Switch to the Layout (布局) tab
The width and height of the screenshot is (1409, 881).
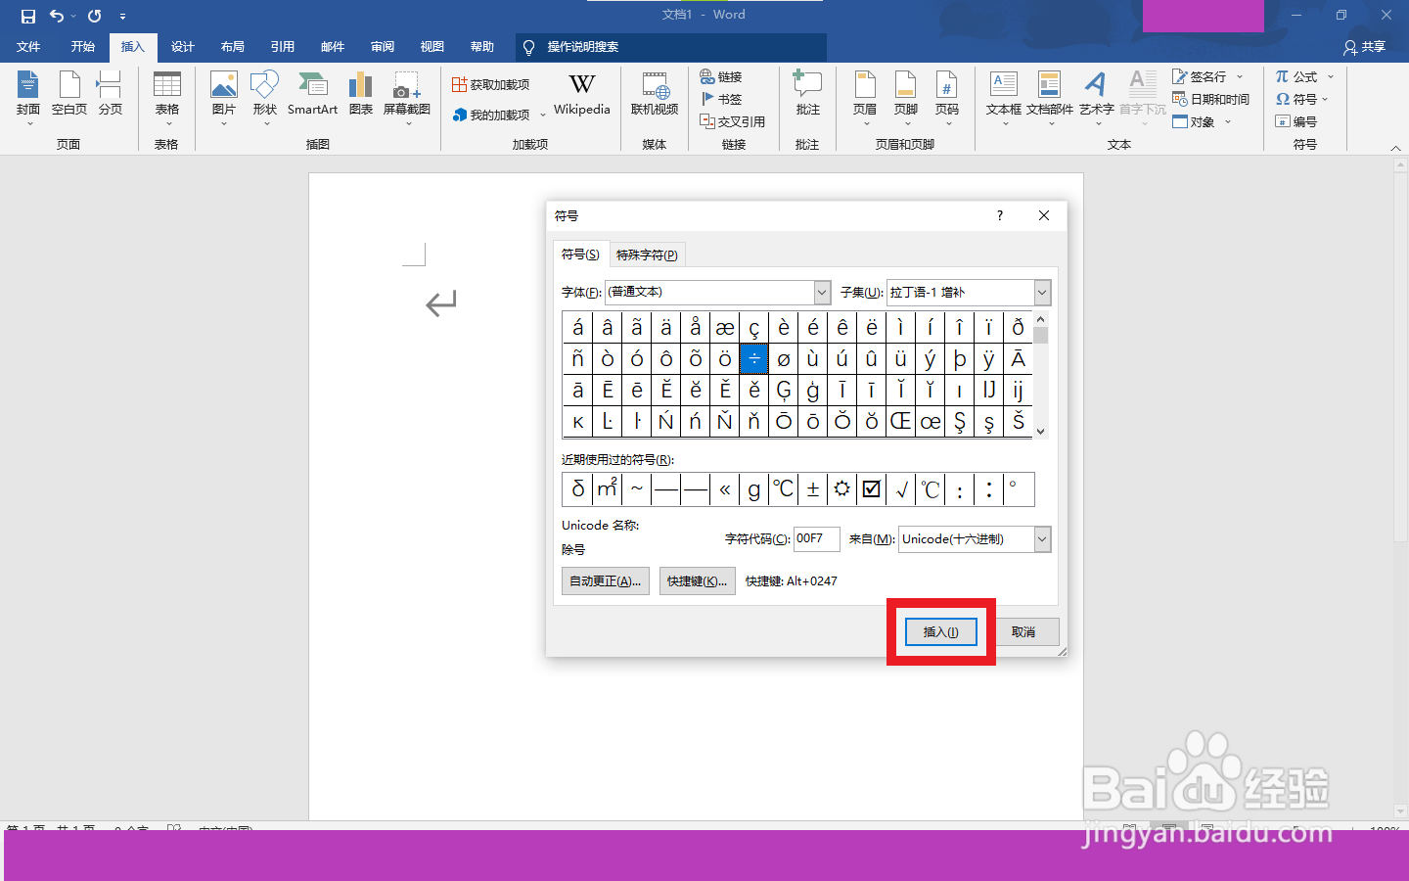click(233, 46)
